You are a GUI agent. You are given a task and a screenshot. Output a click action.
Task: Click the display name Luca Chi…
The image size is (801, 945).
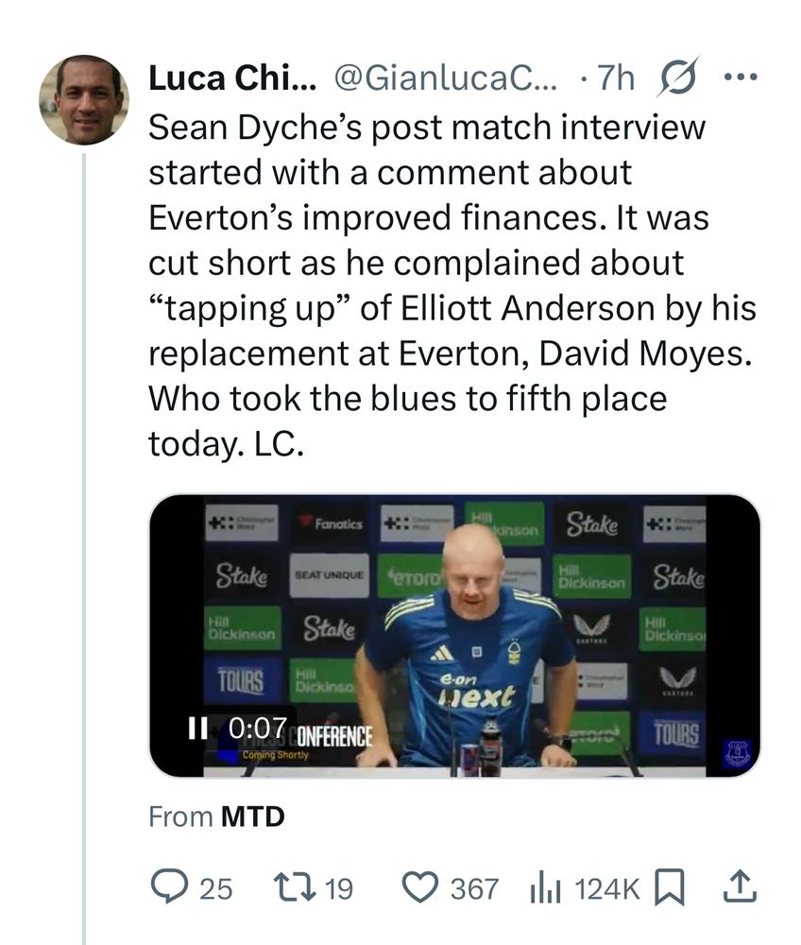[x=232, y=79]
